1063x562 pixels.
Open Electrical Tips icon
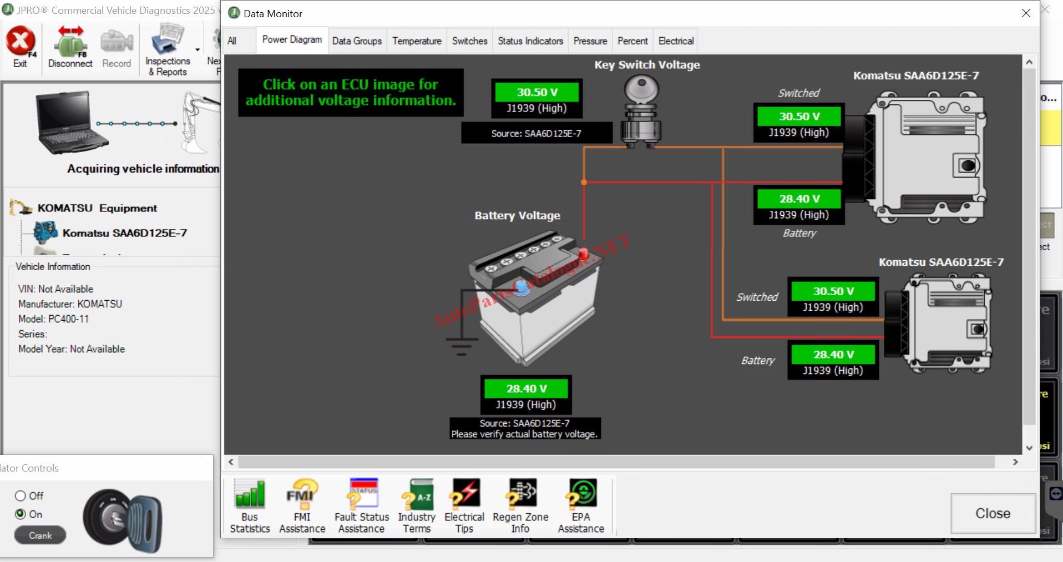pos(464,493)
